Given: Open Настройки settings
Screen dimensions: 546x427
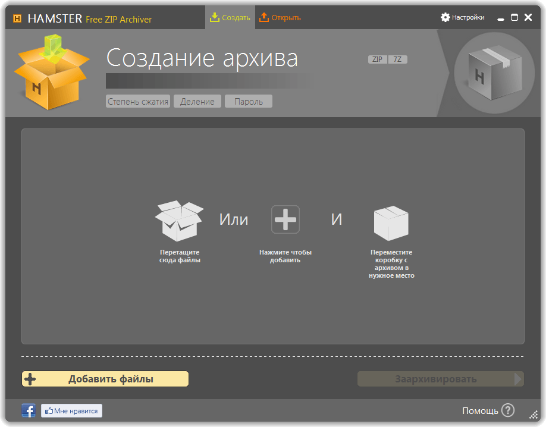Looking at the screenshot, I should pos(462,17).
